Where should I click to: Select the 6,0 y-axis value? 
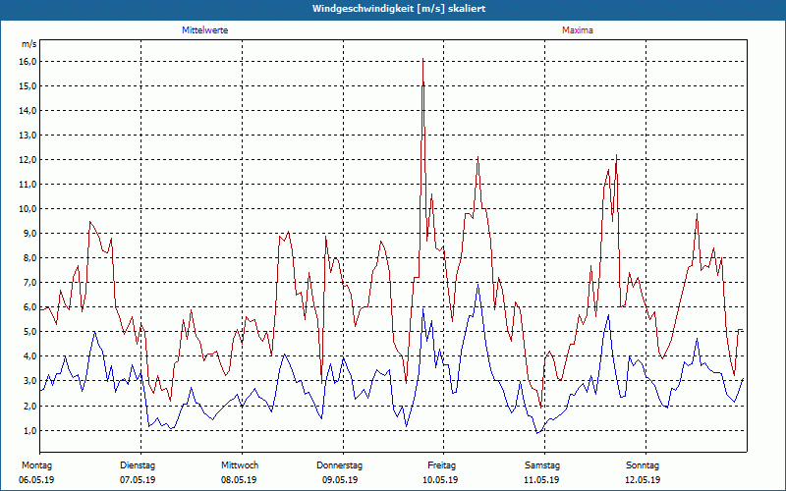pos(29,307)
